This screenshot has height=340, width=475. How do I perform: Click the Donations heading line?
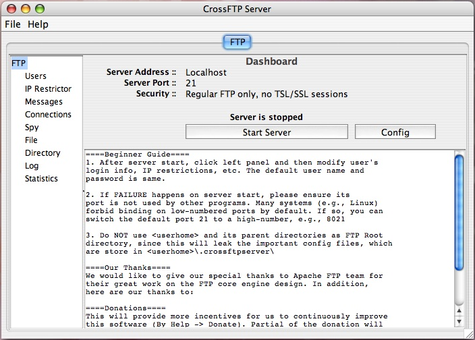tap(125, 308)
